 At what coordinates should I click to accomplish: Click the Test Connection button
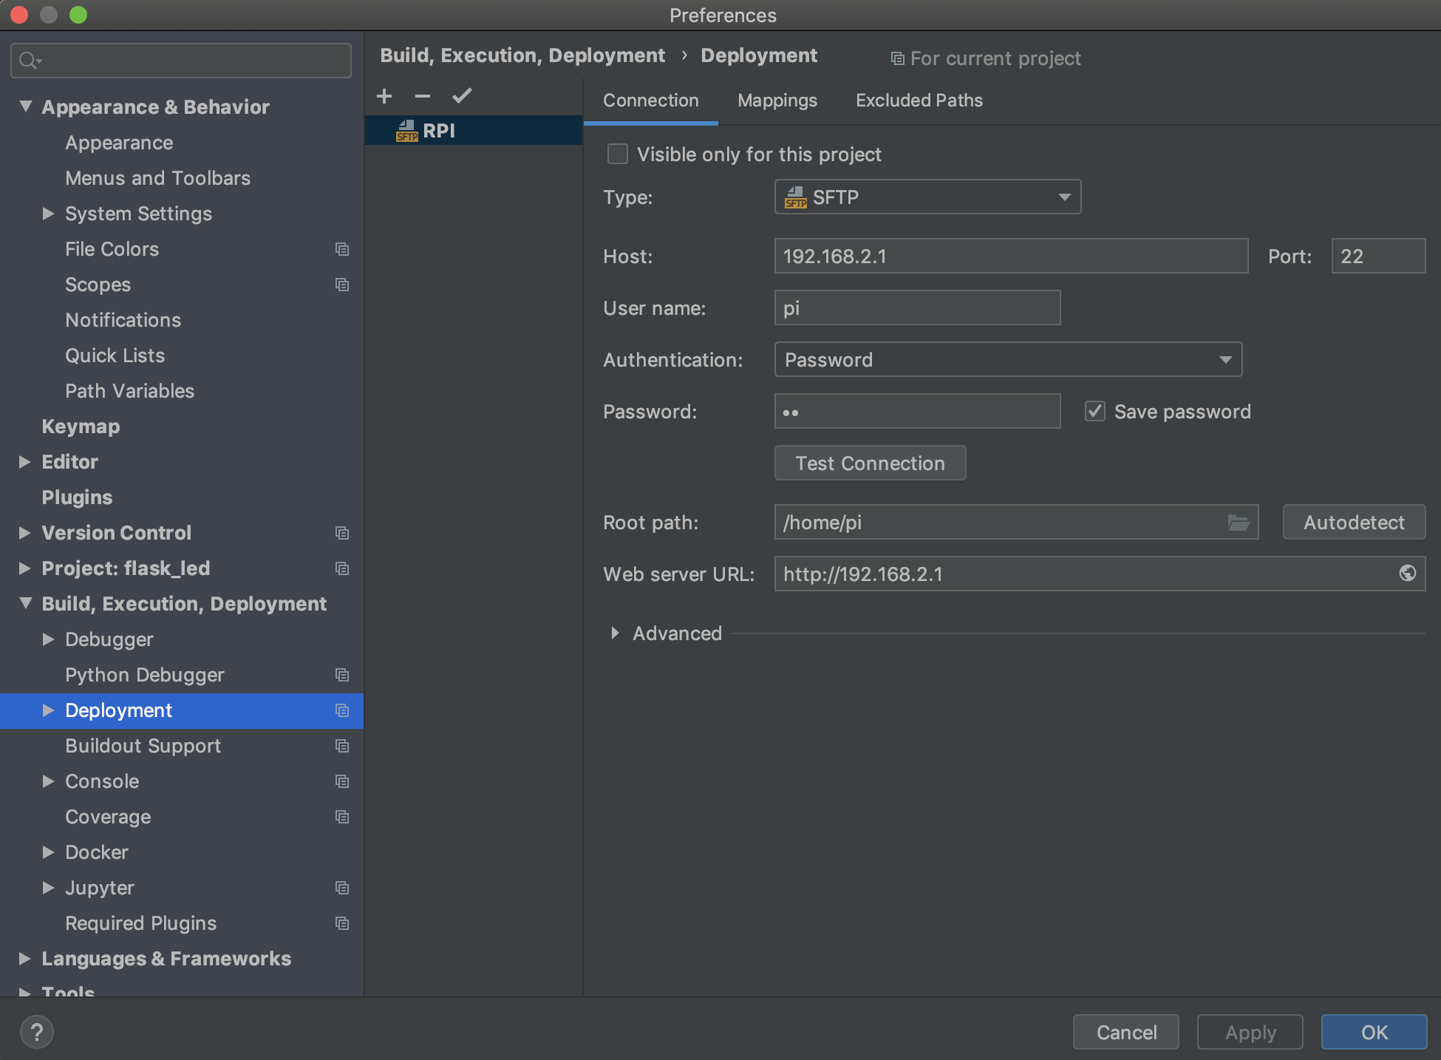pos(871,462)
